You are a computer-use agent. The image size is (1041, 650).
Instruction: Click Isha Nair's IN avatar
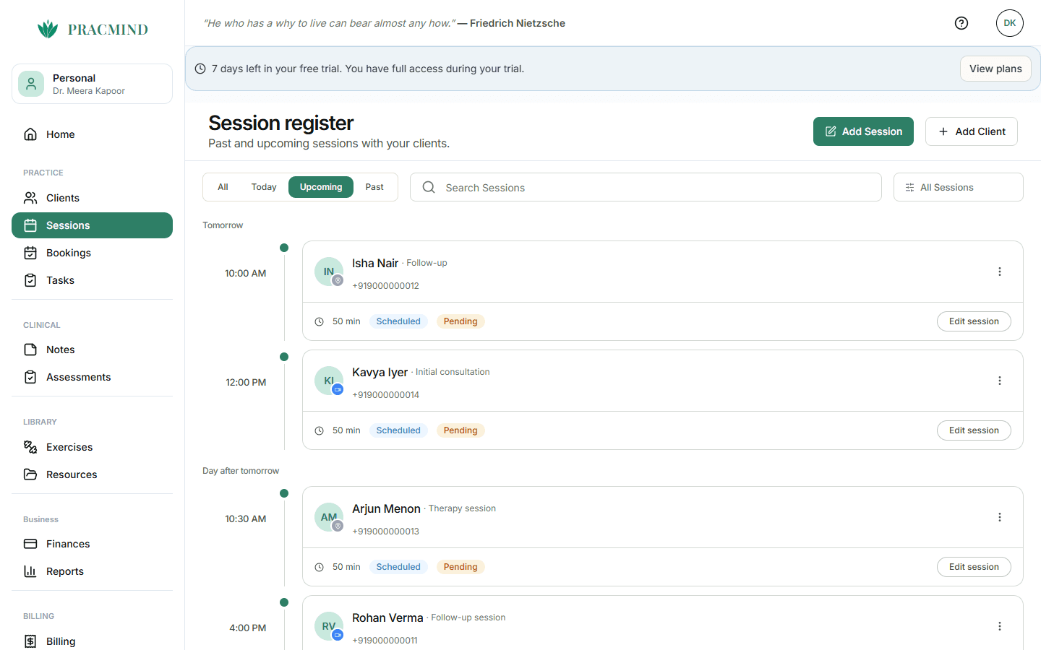(x=329, y=272)
